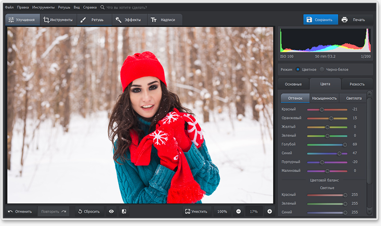The height and width of the screenshot is (226, 381).
Task: Click the printer icon for Печать
Action: (344, 20)
